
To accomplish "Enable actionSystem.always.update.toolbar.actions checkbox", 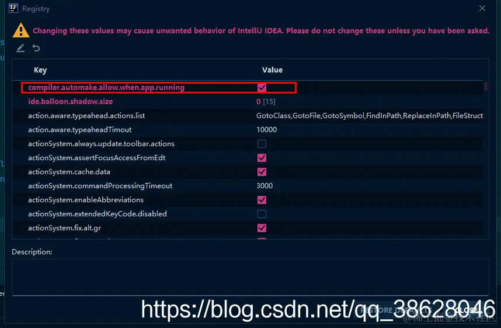I will (262, 144).
